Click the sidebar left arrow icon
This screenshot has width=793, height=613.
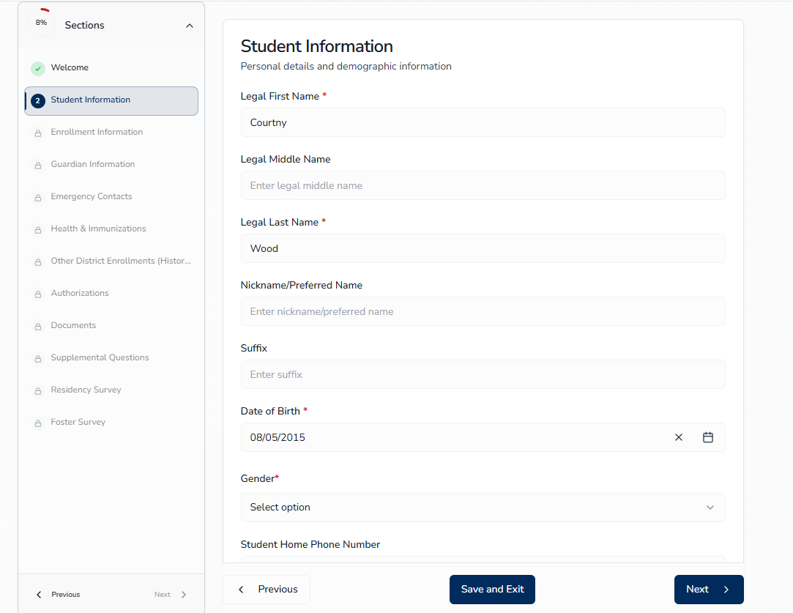pos(39,595)
